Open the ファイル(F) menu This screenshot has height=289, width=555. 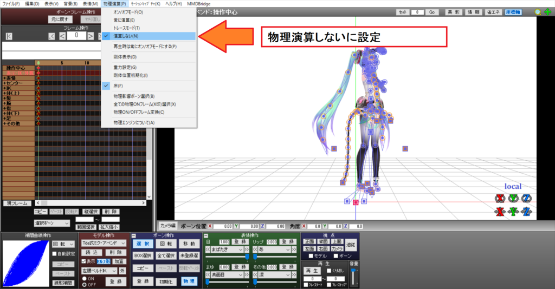[11, 4]
